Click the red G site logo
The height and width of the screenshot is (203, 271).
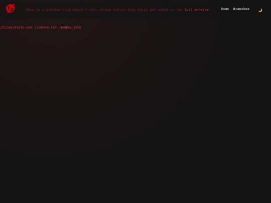click(x=11, y=9)
